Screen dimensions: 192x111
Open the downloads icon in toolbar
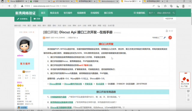177,6
